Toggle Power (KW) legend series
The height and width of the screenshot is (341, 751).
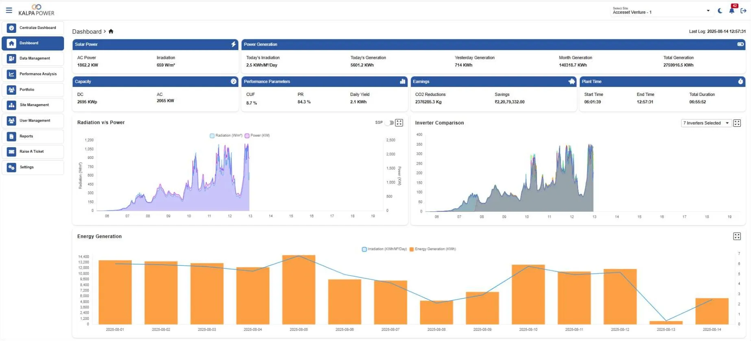(x=257, y=136)
